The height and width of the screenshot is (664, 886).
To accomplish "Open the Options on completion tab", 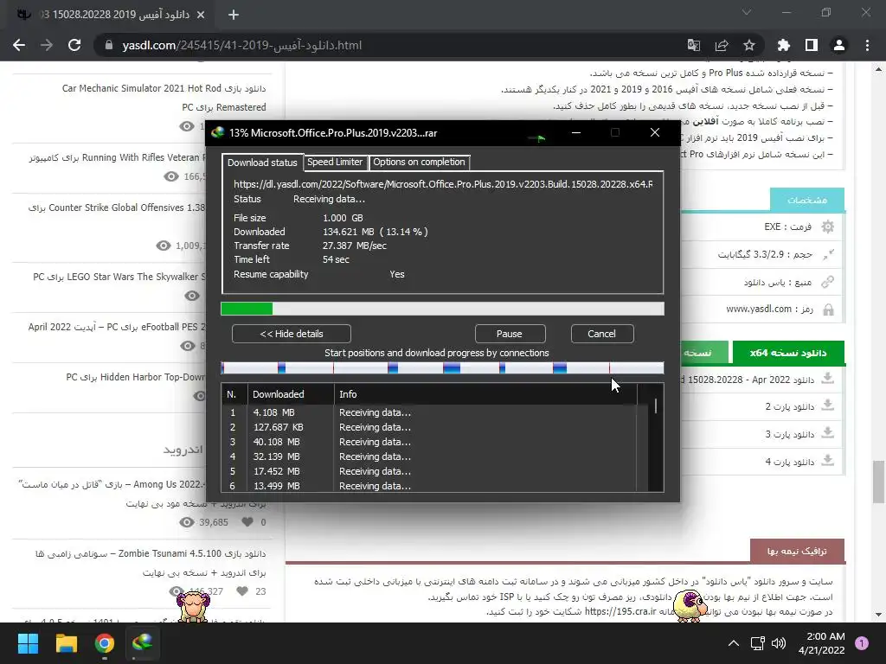I will 420,162.
